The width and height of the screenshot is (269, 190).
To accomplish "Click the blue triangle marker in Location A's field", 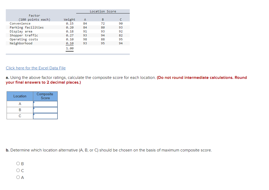I will [x=34, y=102].
